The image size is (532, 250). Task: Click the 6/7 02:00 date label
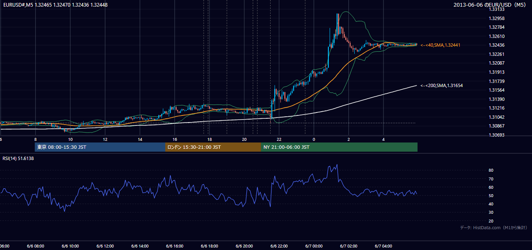point(349,246)
